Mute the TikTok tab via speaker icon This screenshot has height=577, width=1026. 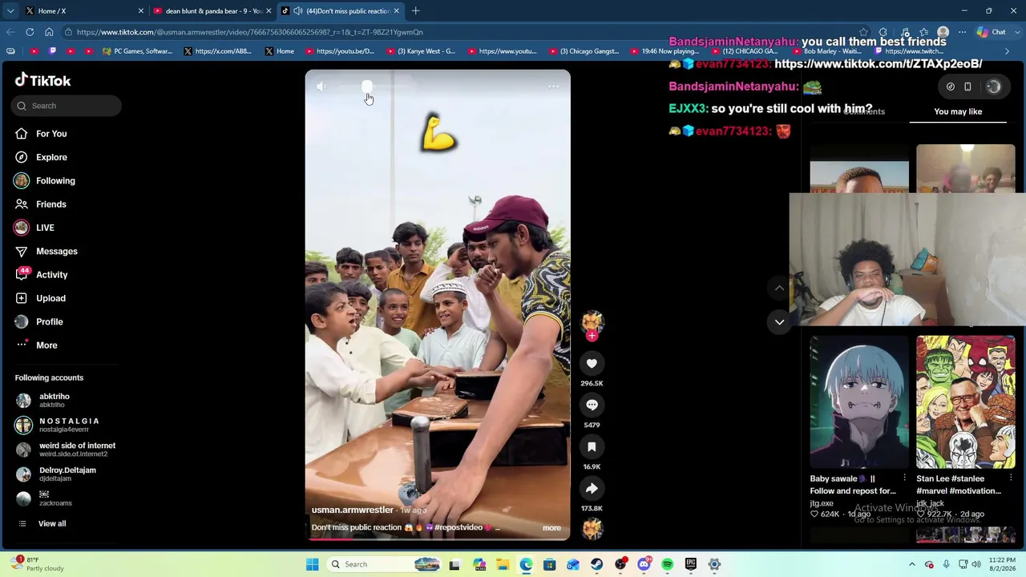[298, 11]
